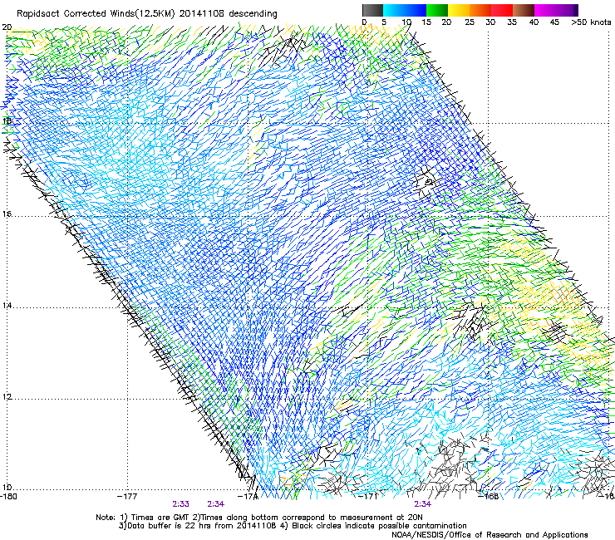Click latitude label 14 on left axis
This screenshot has width=615, height=540.
[7, 306]
